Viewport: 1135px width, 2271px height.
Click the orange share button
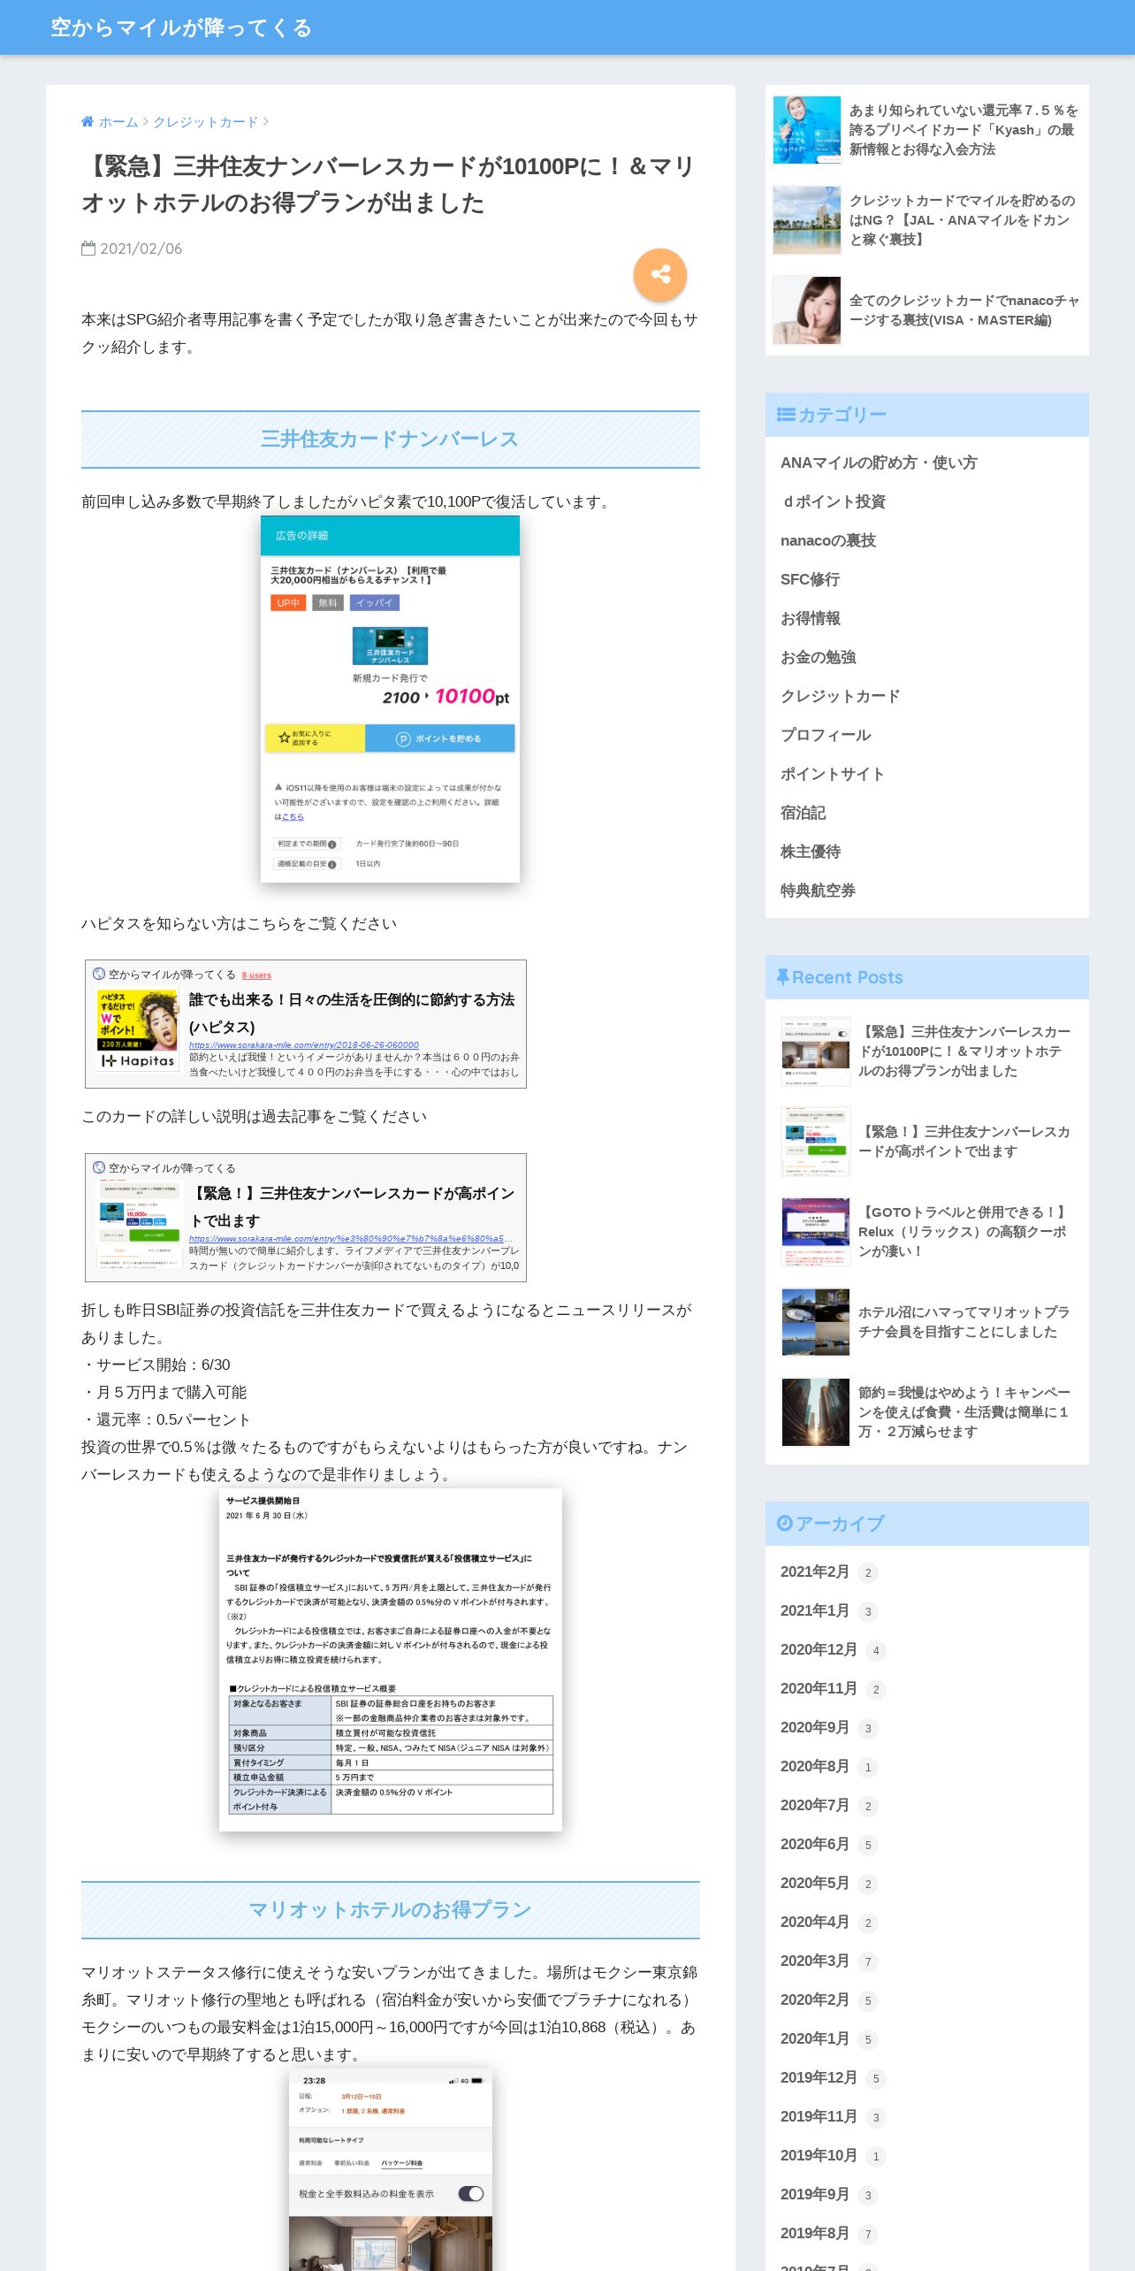click(x=659, y=274)
